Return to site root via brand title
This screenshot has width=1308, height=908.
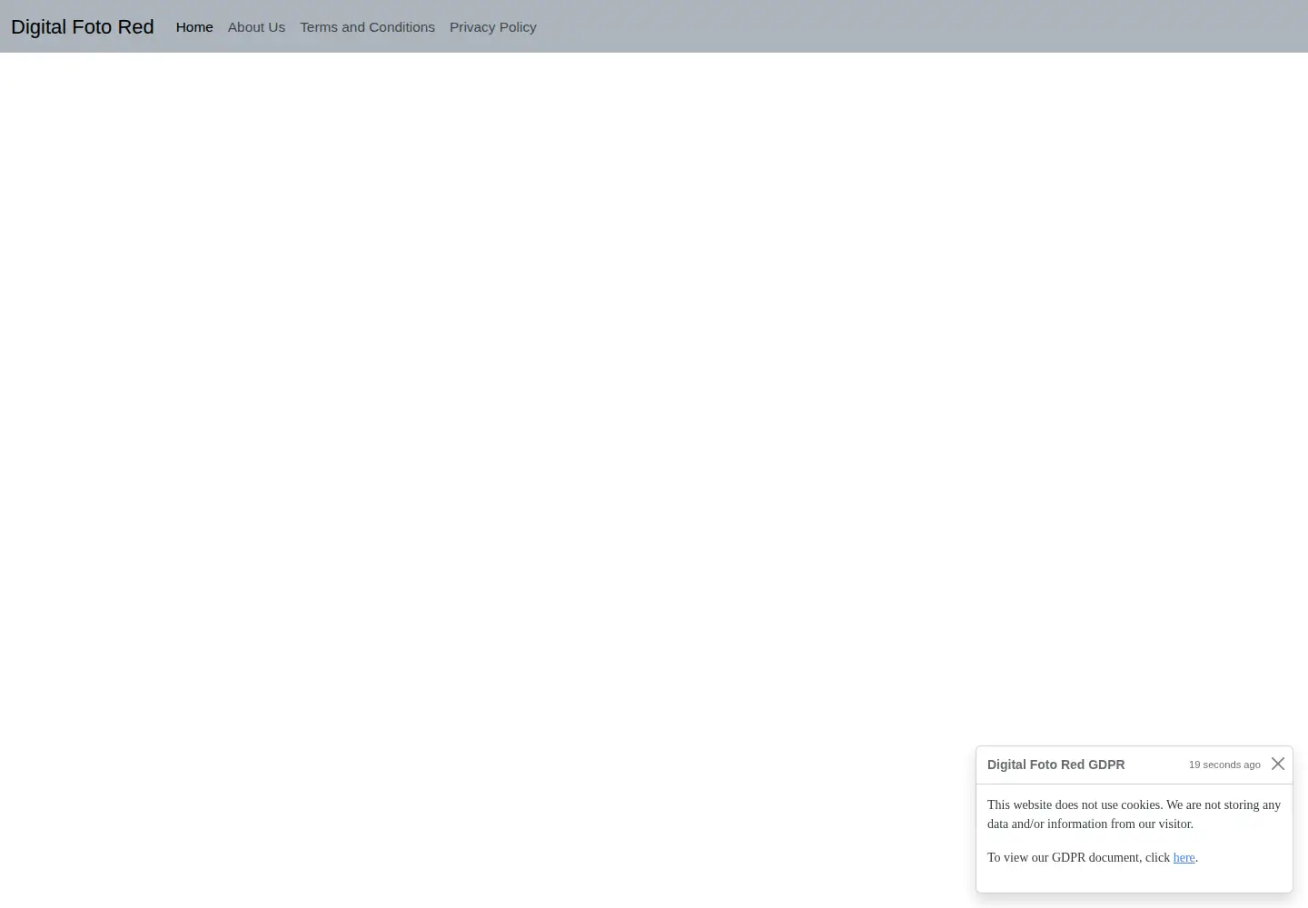pyautogui.click(x=83, y=27)
